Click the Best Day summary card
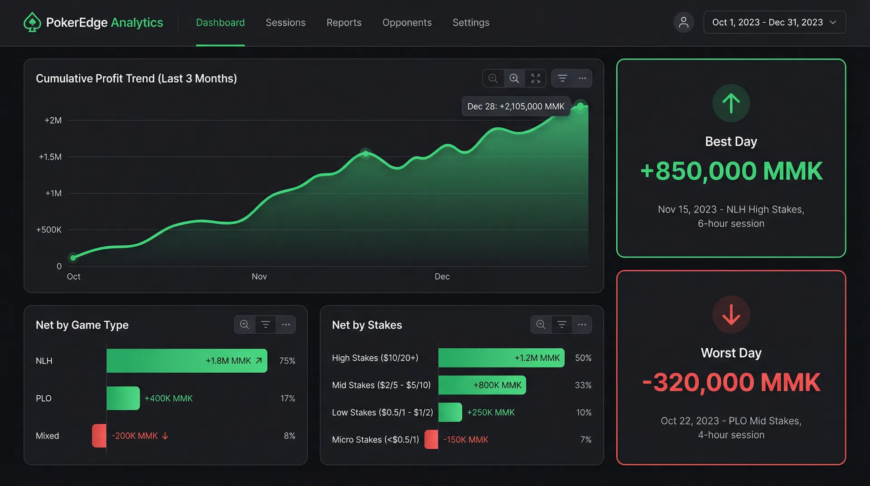This screenshot has height=486, width=870. (731, 159)
